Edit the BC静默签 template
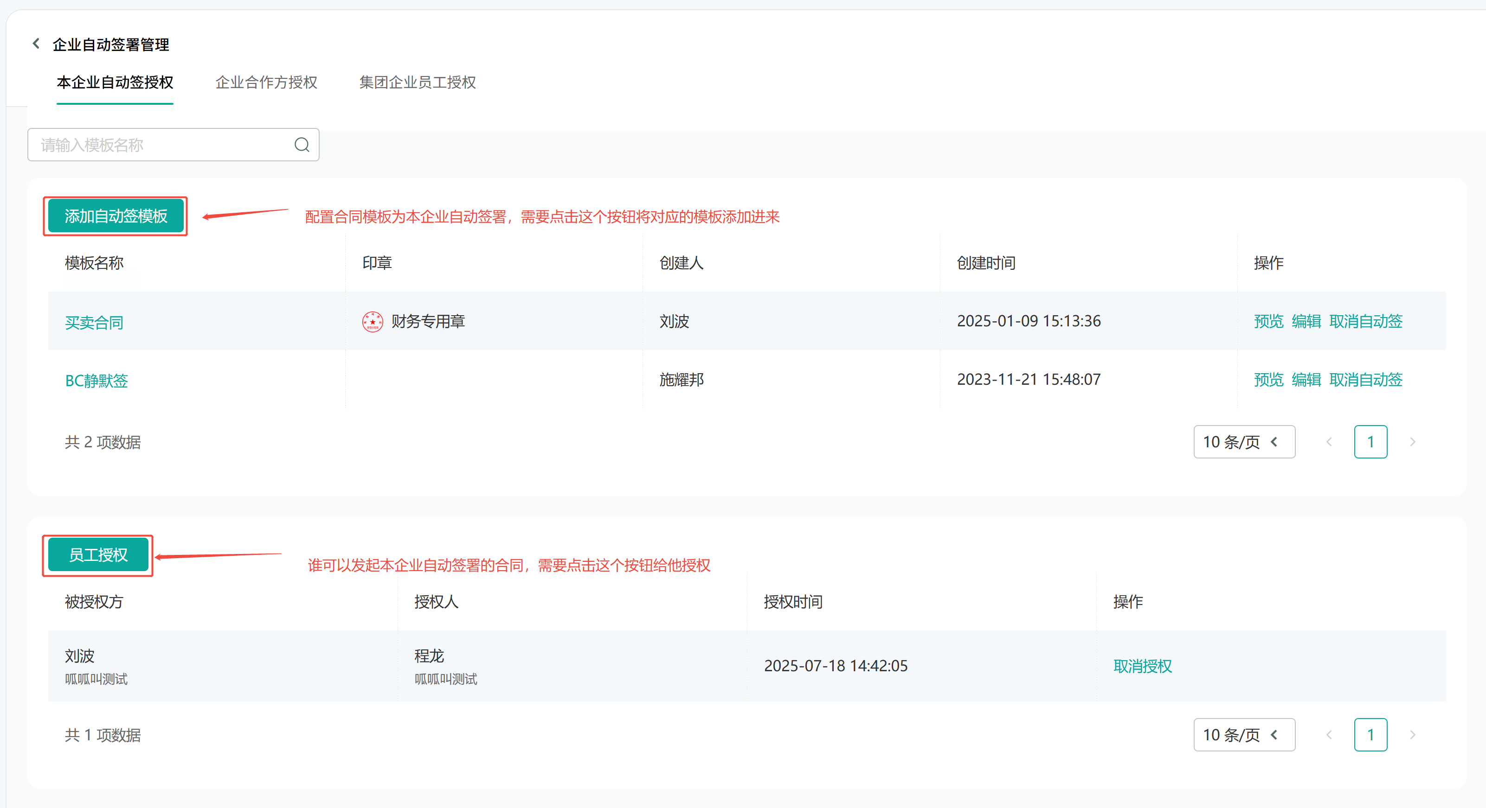The width and height of the screenshot is (1486, 808). click(x=1306, y=380)
